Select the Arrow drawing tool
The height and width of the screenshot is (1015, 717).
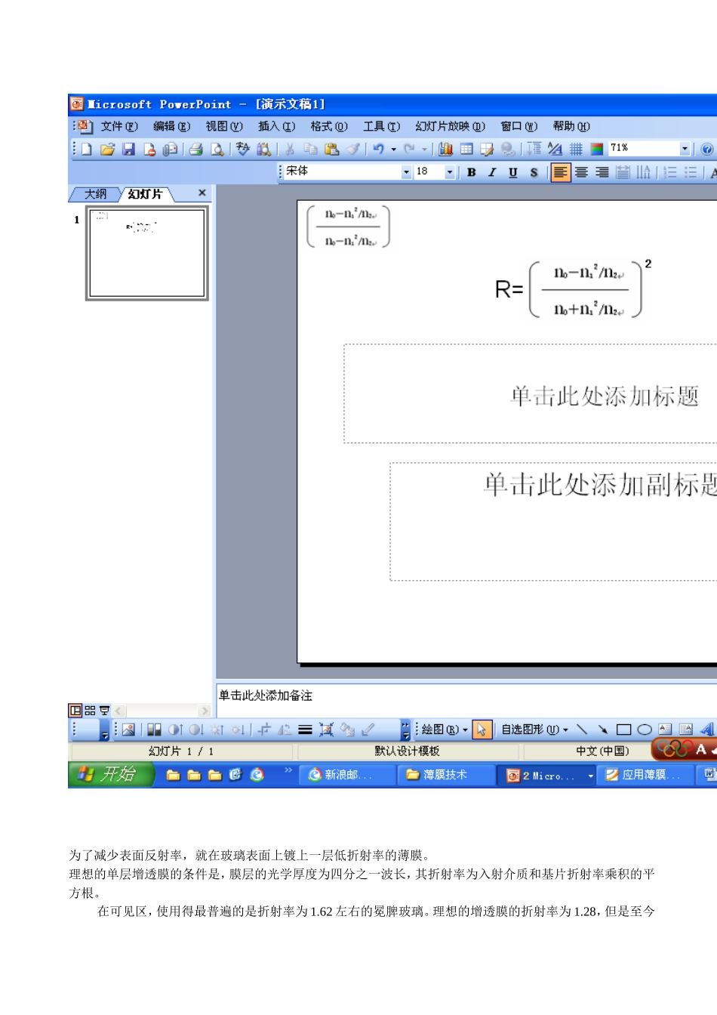602,730
